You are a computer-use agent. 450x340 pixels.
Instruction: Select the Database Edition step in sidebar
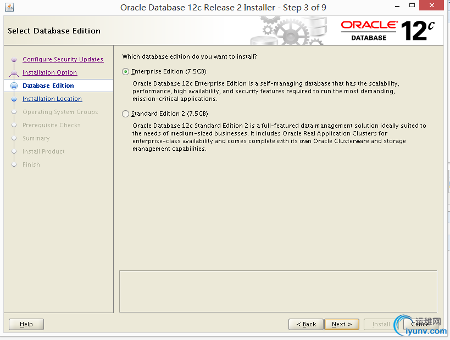(48, 86)
